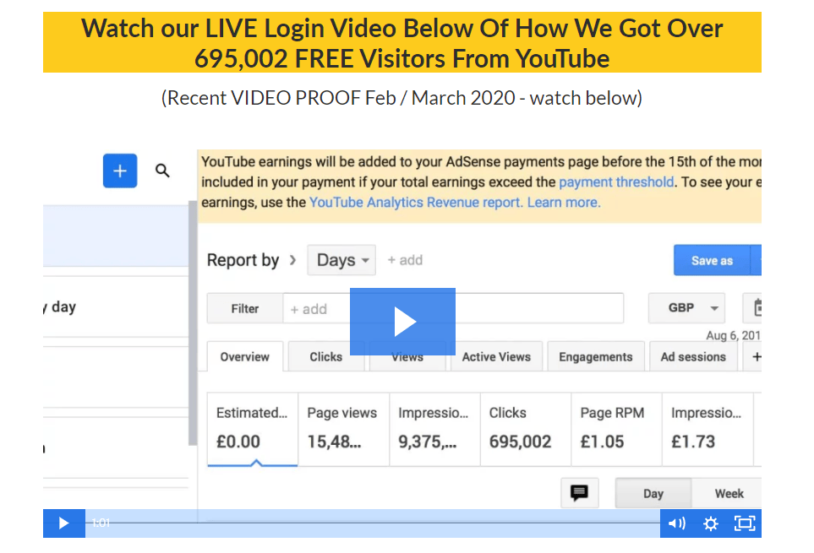
Task: Open the GBP currency dropdown
Action: point(686,308)
